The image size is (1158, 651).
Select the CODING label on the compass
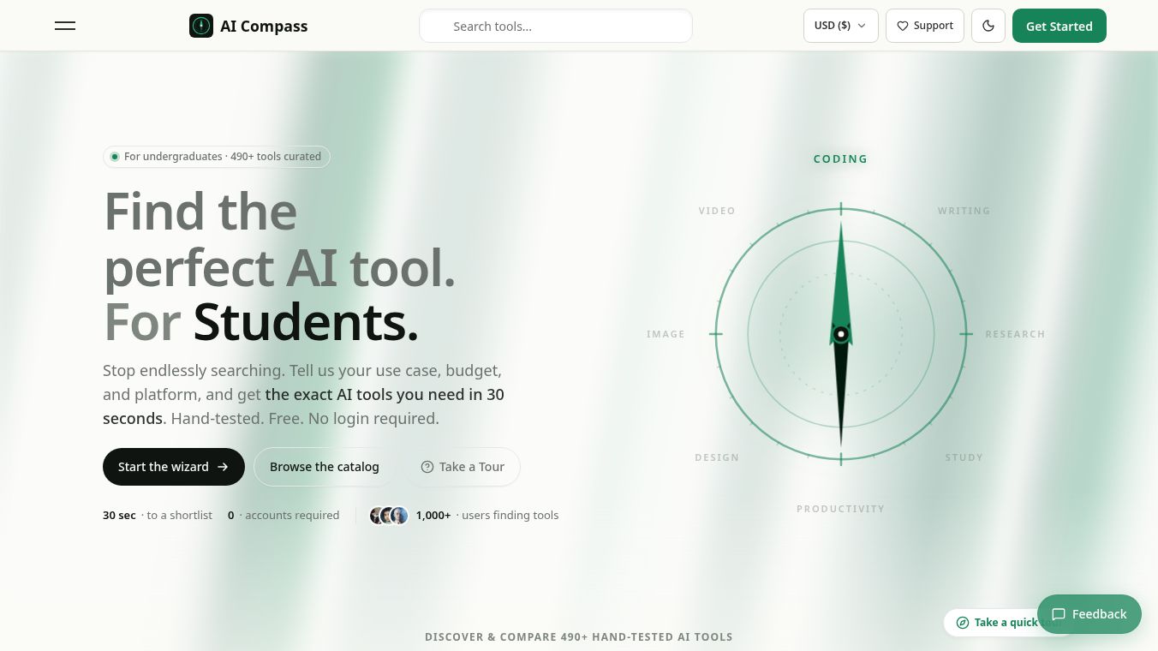[841, 159]
